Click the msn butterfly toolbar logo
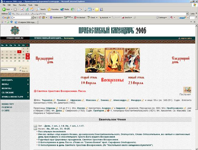Screen dimensions: 198x150 [183, 18]
